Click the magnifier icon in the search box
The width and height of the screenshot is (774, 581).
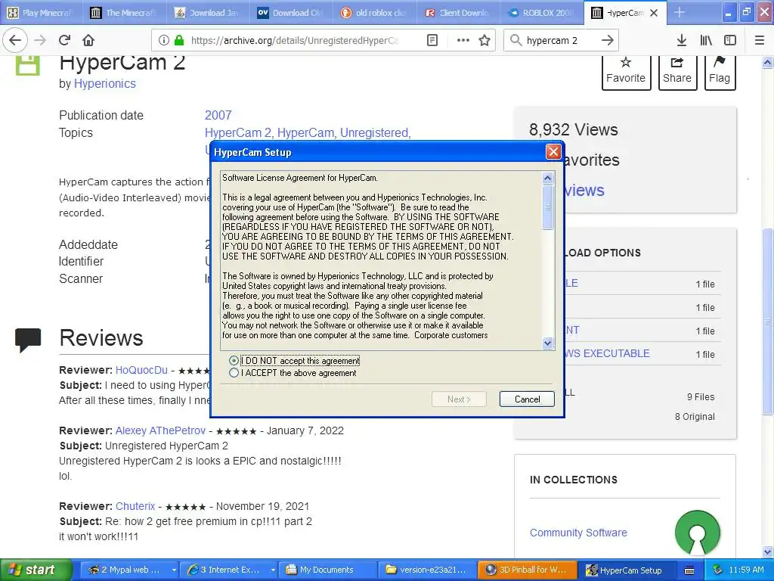coord(515,40)
